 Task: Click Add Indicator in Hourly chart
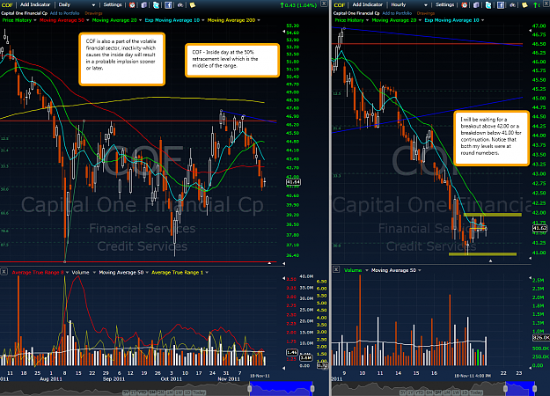(367, 5)
